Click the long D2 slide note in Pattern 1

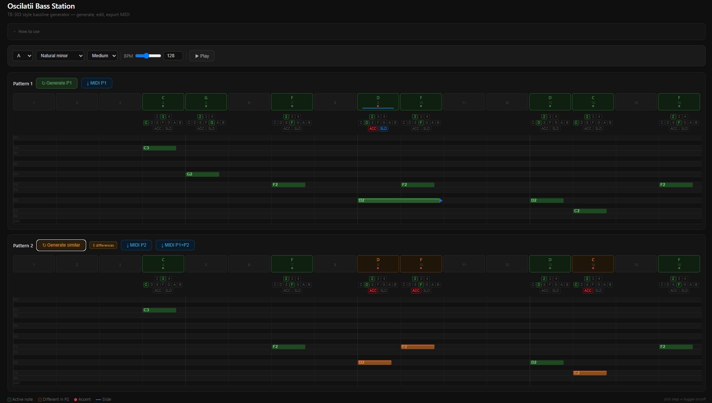pyautogui.click(x=399, y=201)
